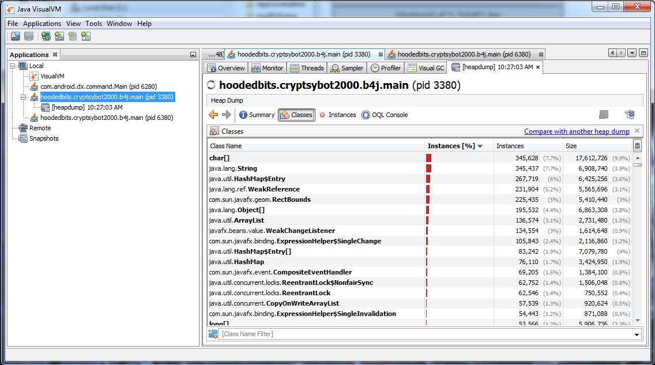Select the java.util.HashMap$Entry row

420,179
